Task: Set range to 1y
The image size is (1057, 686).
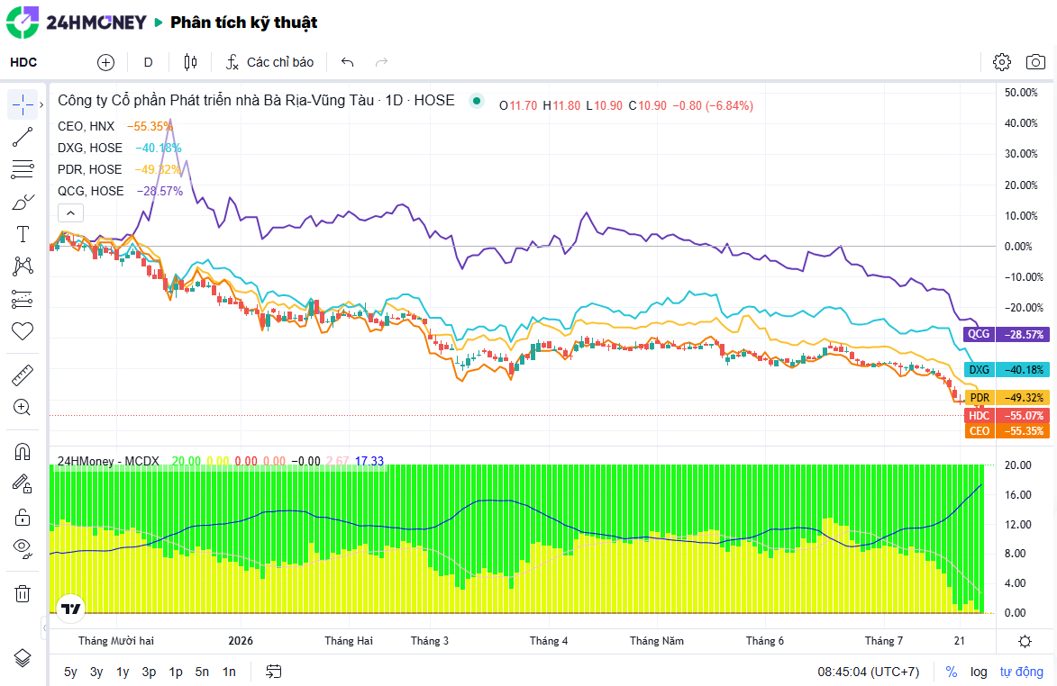Action: (x=123, y=672)
